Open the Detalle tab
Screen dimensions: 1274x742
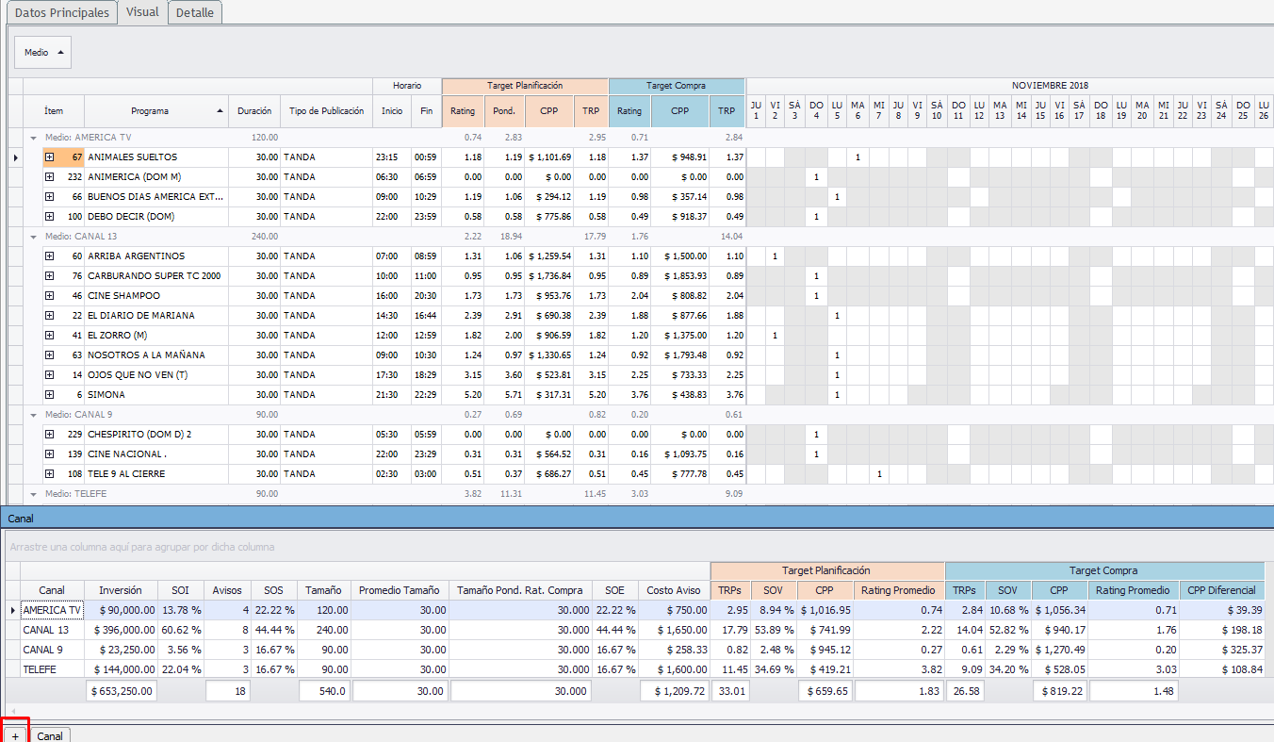(x=194, y=13)
